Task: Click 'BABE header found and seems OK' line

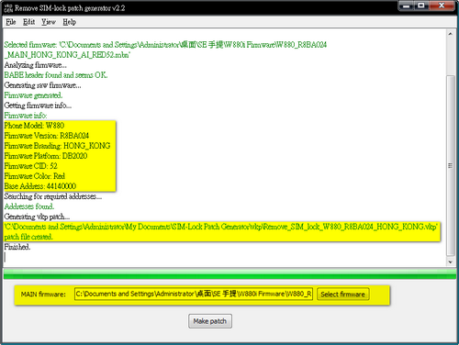Action: pyautogui.click(x=56, y=75)
